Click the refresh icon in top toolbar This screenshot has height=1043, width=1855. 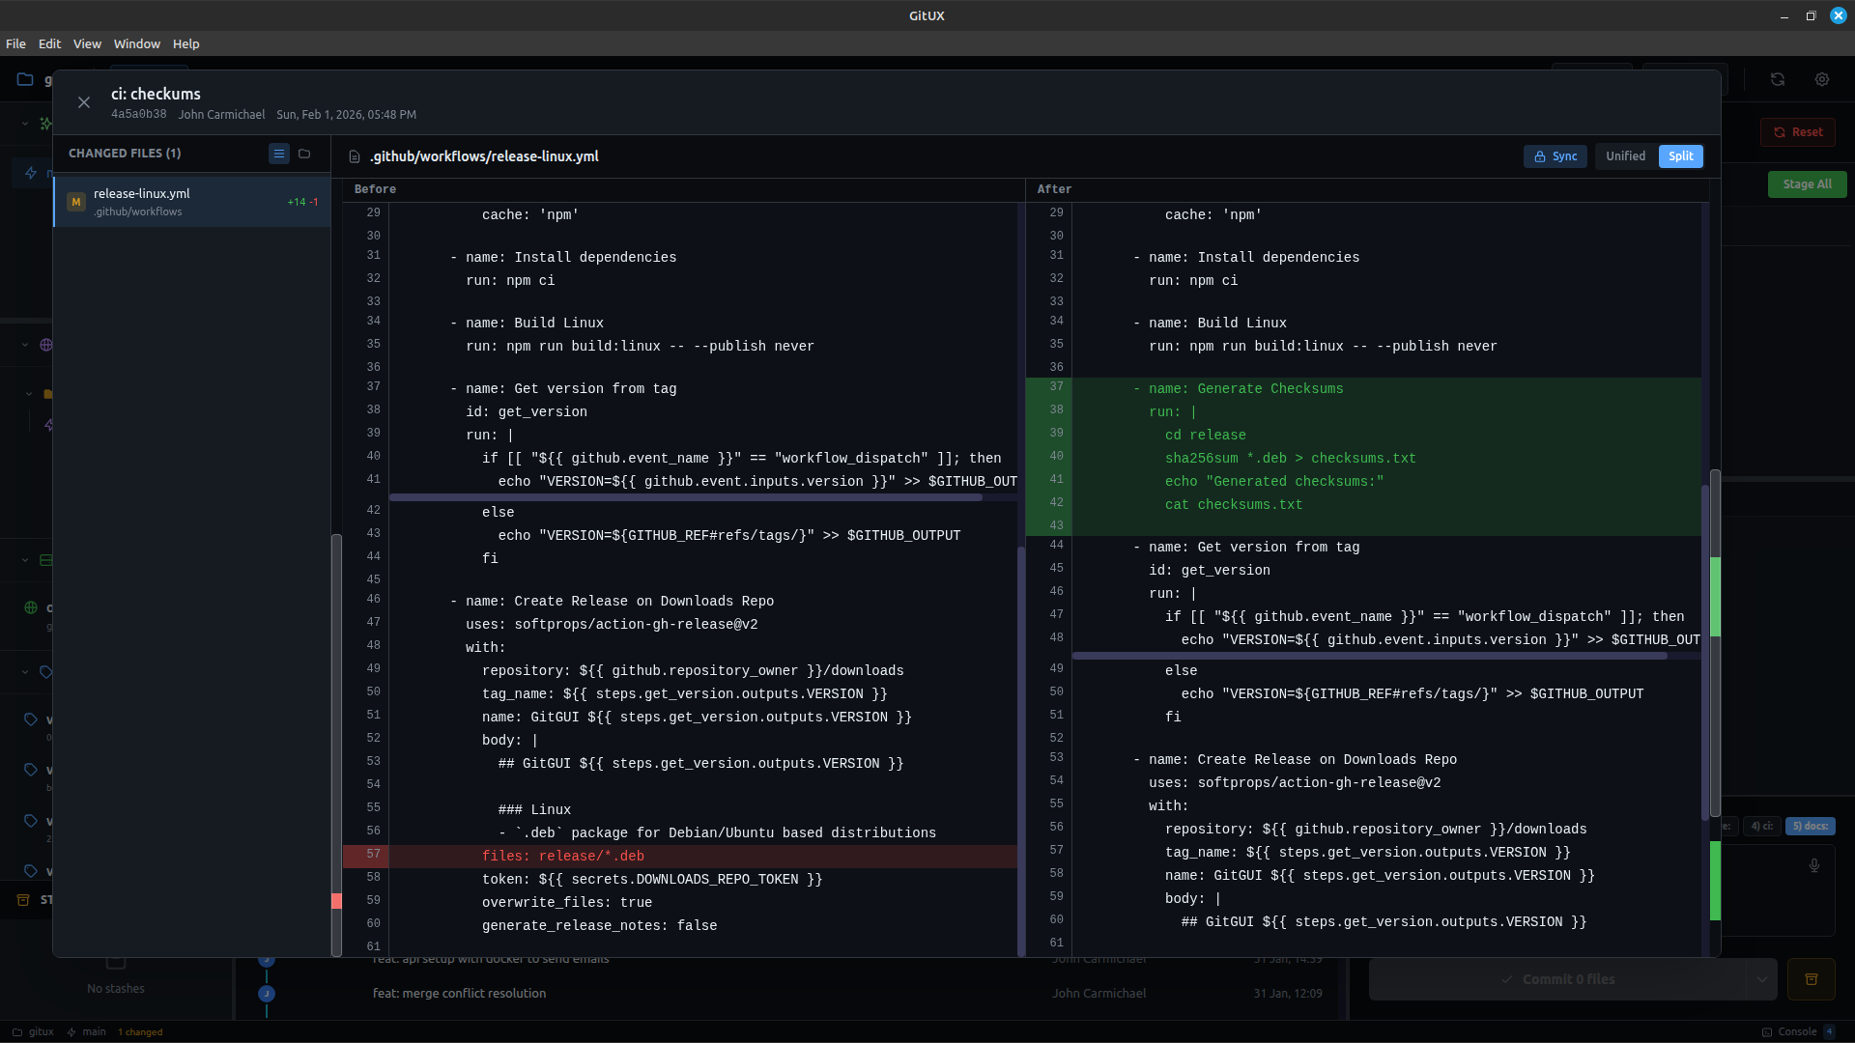[1778, 80]
